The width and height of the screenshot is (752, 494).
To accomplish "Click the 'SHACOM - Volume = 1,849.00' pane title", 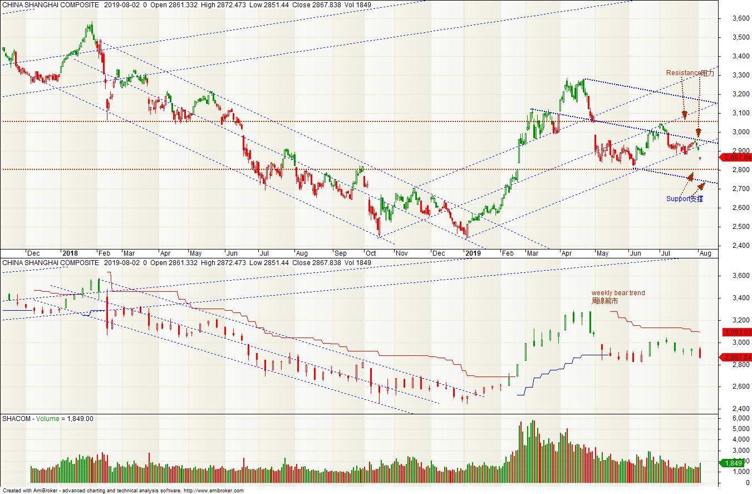I will tap(48, 419).
